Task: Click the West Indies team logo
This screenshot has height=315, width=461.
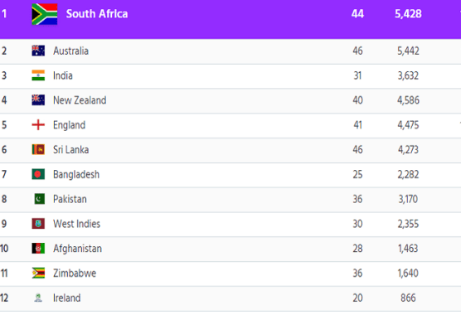Action: [38, 224]
